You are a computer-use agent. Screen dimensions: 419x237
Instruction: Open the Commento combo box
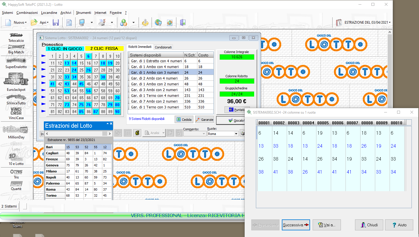[x=195, y=134]
